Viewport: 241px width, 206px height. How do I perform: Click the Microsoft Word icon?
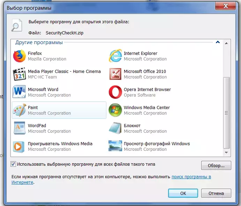click(19, 92)
